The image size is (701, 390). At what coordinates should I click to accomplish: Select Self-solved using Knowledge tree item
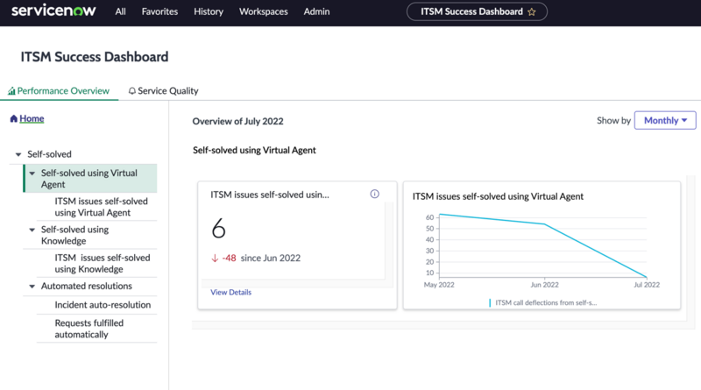click(x=74, y=235)
